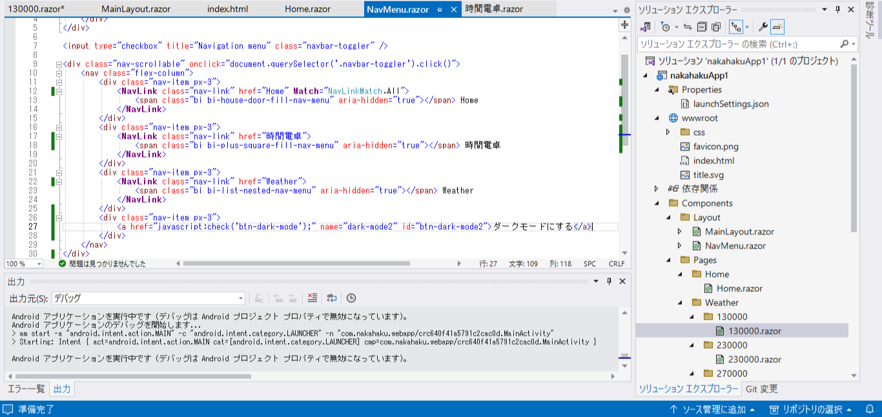Viewport: 882px width, 417px height.
Task: Click Sync with Active Document arrows icon
Action: (687, 26)
